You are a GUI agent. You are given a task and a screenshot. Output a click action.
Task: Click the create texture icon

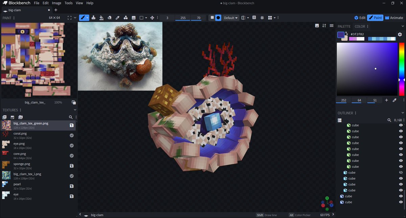pyautogui.click(x=5, y=117)
